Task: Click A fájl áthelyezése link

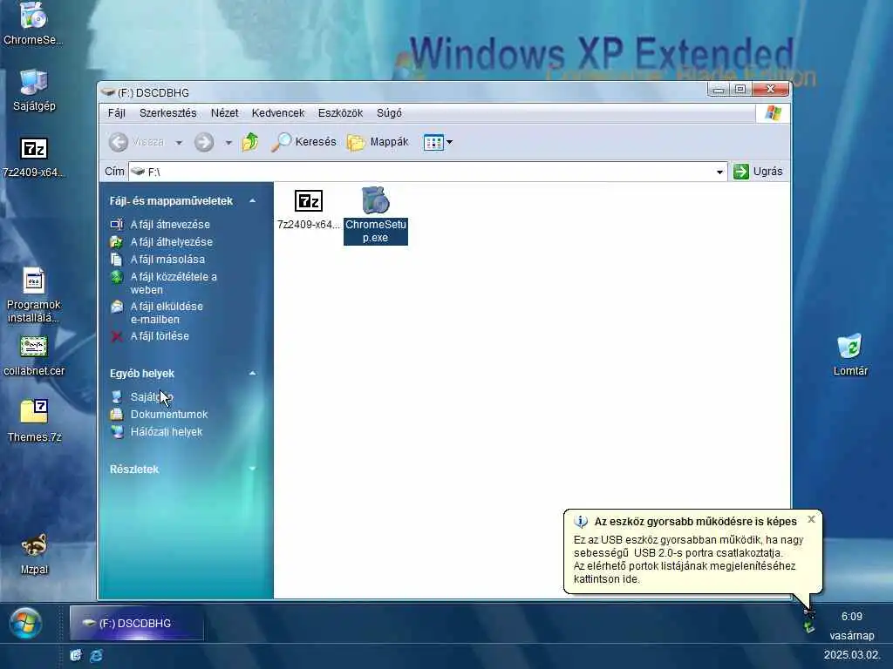Action: click(x=172, y=242)
